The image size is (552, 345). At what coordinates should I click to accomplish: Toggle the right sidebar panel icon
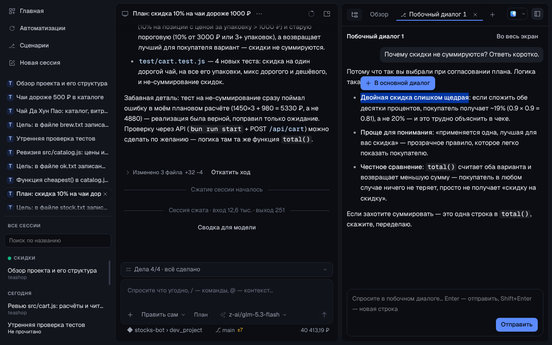[x=537, y=14]
